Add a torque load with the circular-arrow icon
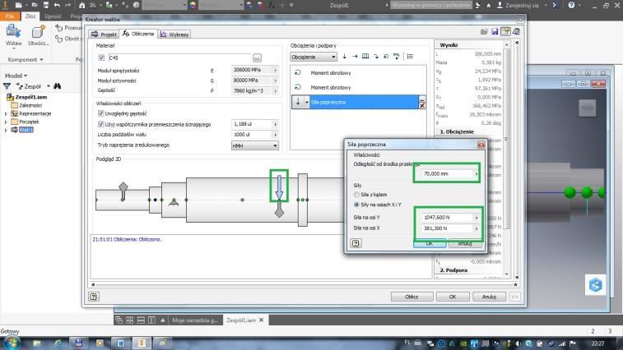 point(386,57)
